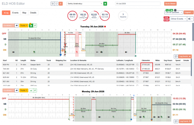Viewport: 194px width, 125px height.
Task: Expand Trucks dropdown for Monday 29-Jun
Action: pos(24,90)
